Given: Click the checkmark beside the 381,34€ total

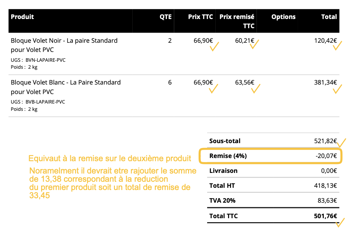Looking at the screenshot, I should tap(338, 89).
